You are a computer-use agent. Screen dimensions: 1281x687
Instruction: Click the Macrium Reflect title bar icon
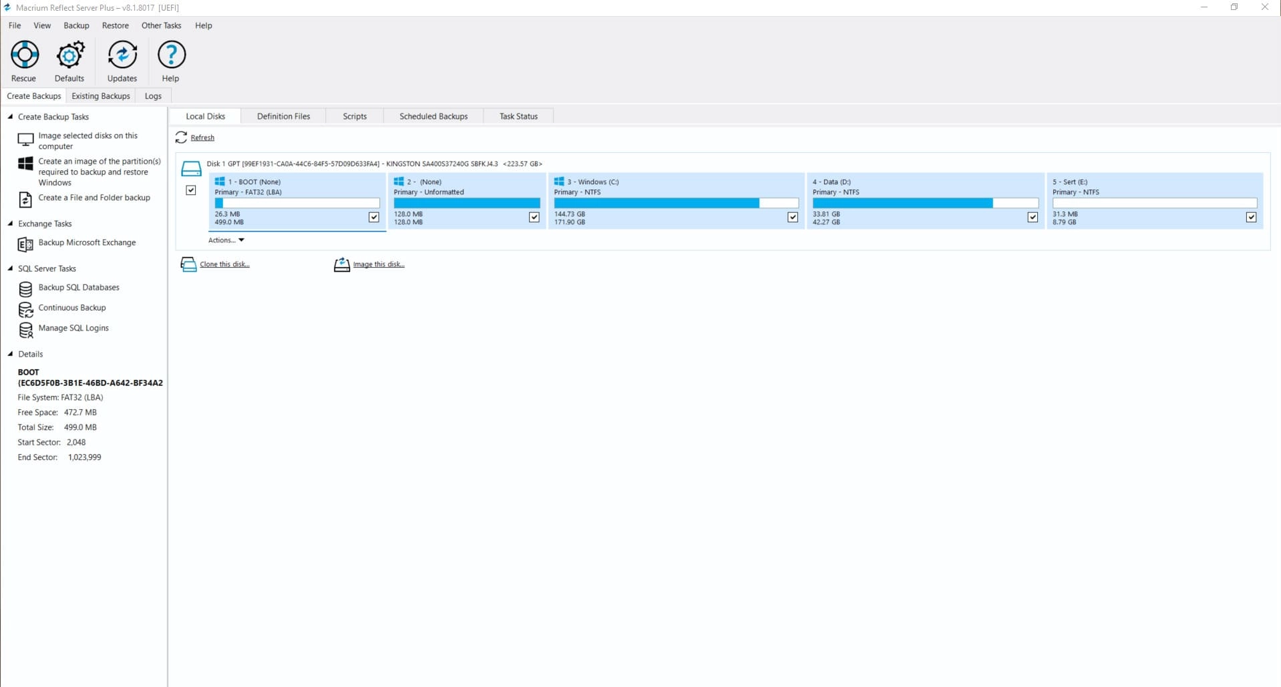[x=7, y=7]
